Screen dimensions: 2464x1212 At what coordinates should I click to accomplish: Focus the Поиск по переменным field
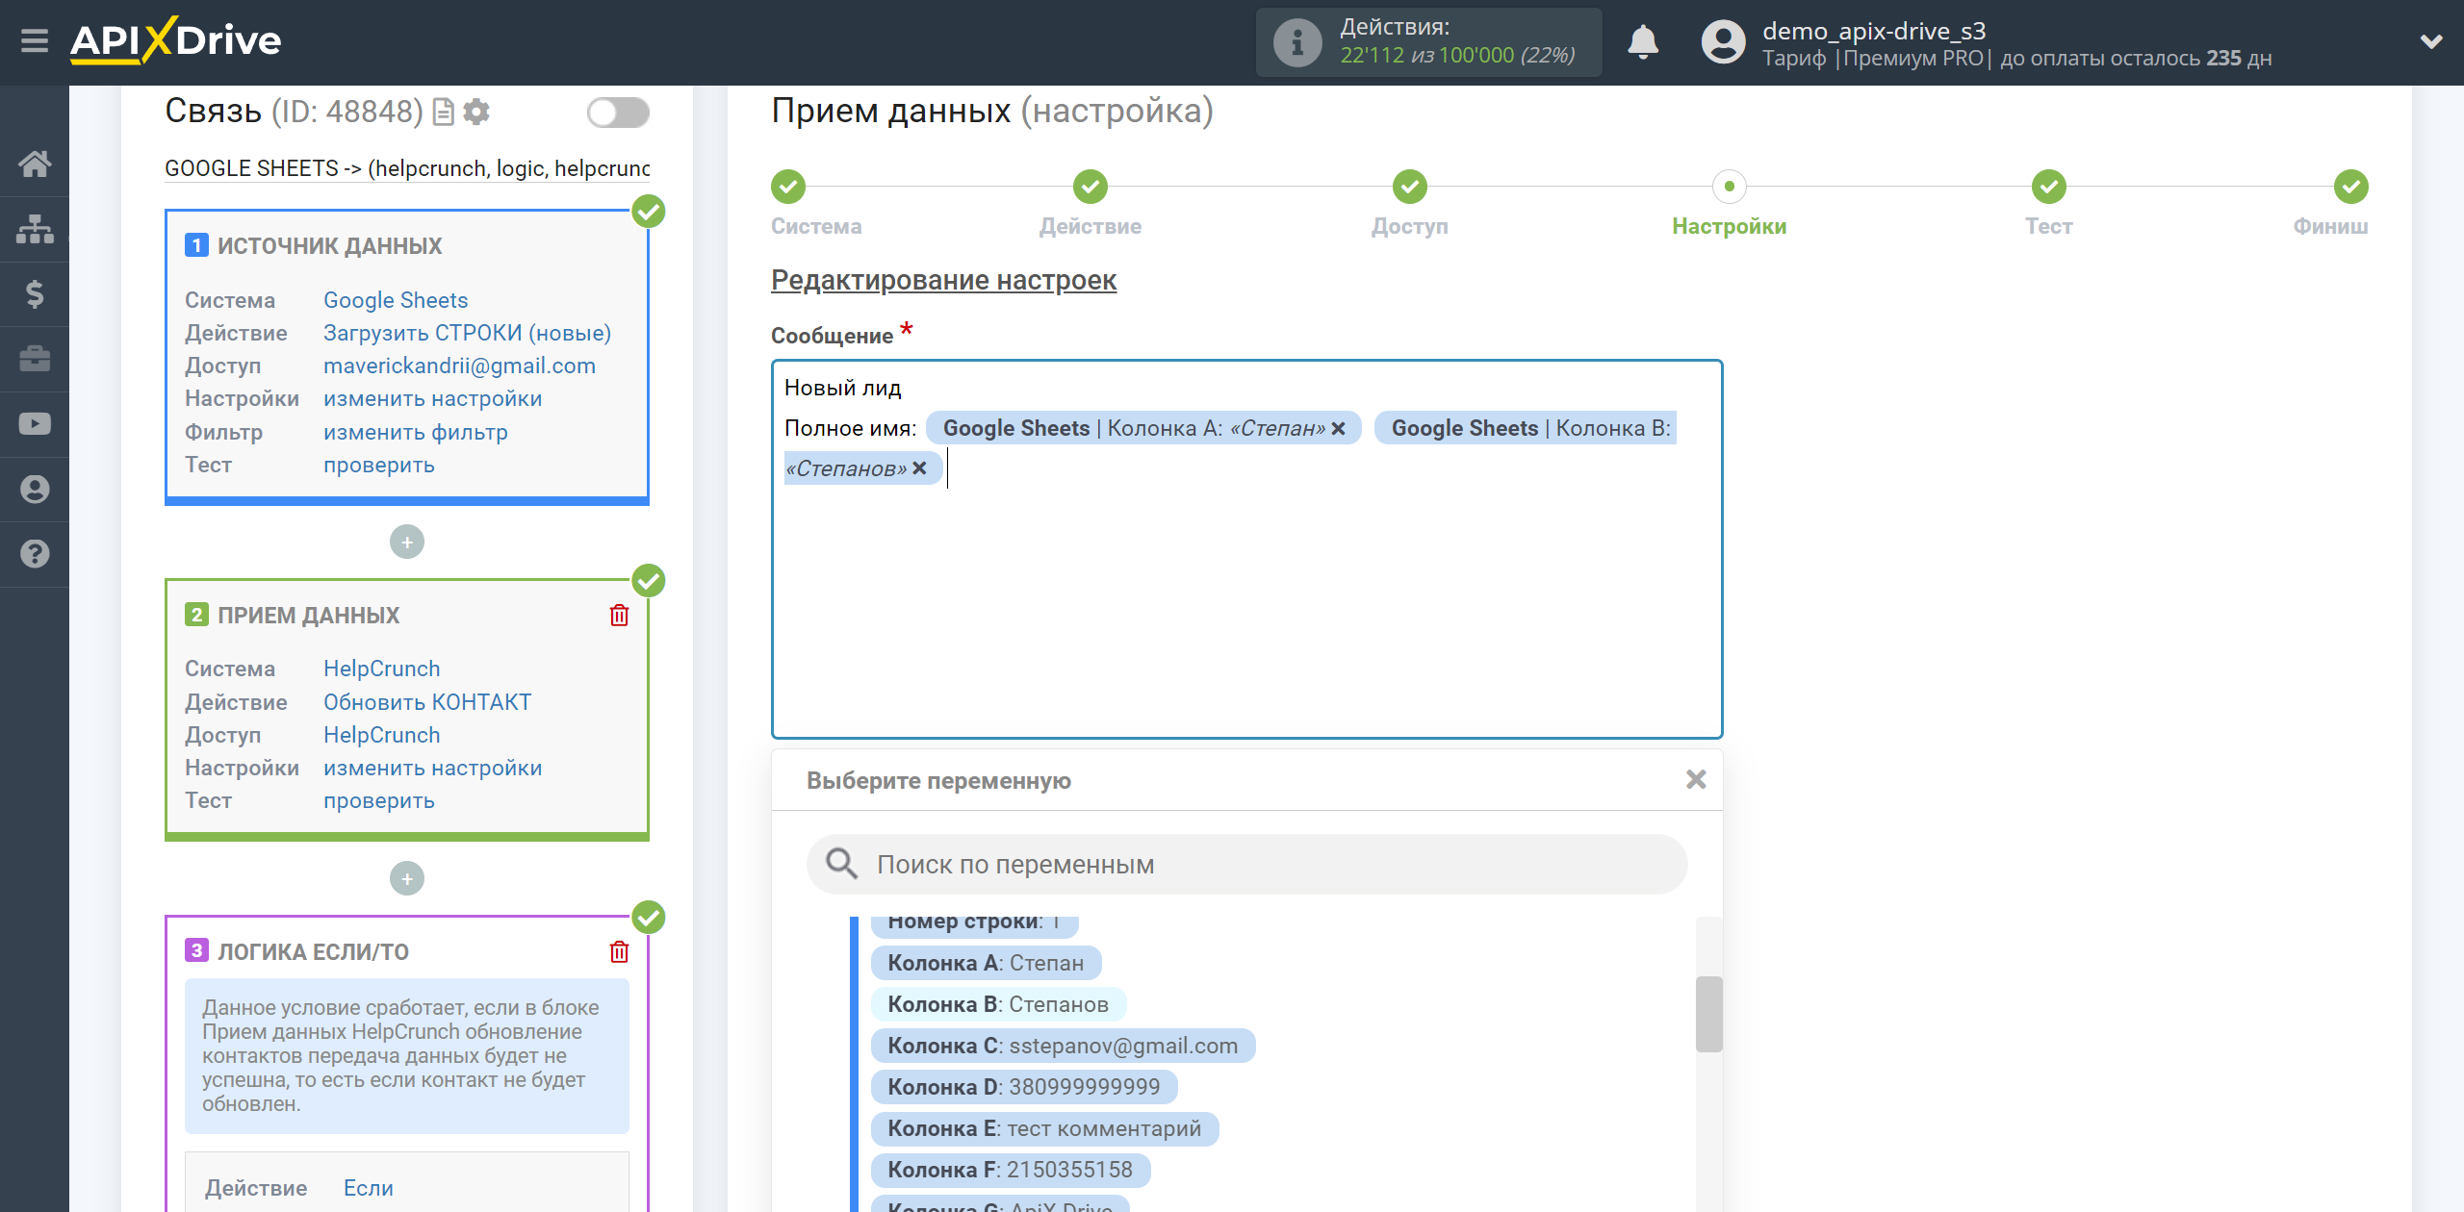(x=1246, y=865)
